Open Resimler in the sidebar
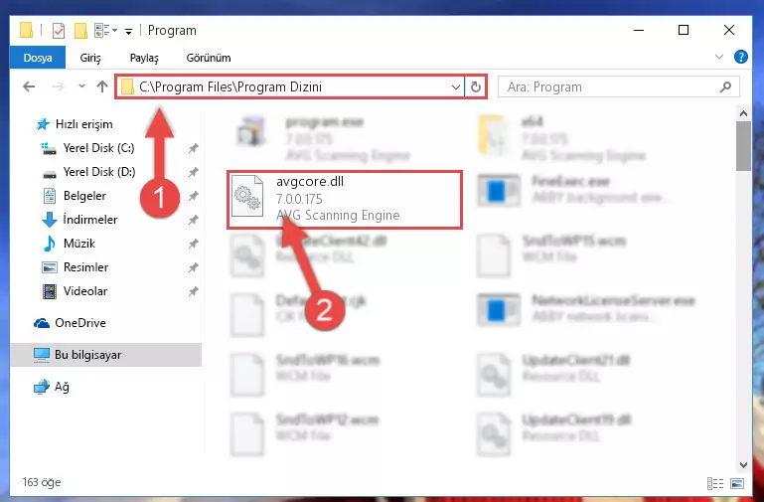 click(76, 267)
